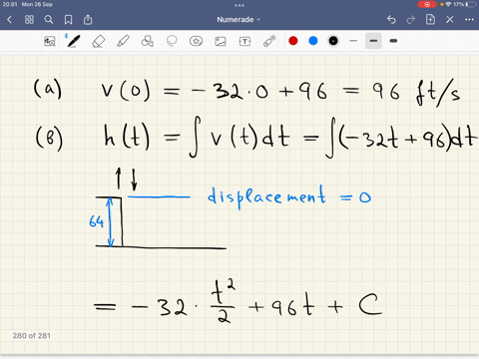The height and width of the screenshot is (359, 479).
Task: Select the thin stroke width
Action: 353,41
